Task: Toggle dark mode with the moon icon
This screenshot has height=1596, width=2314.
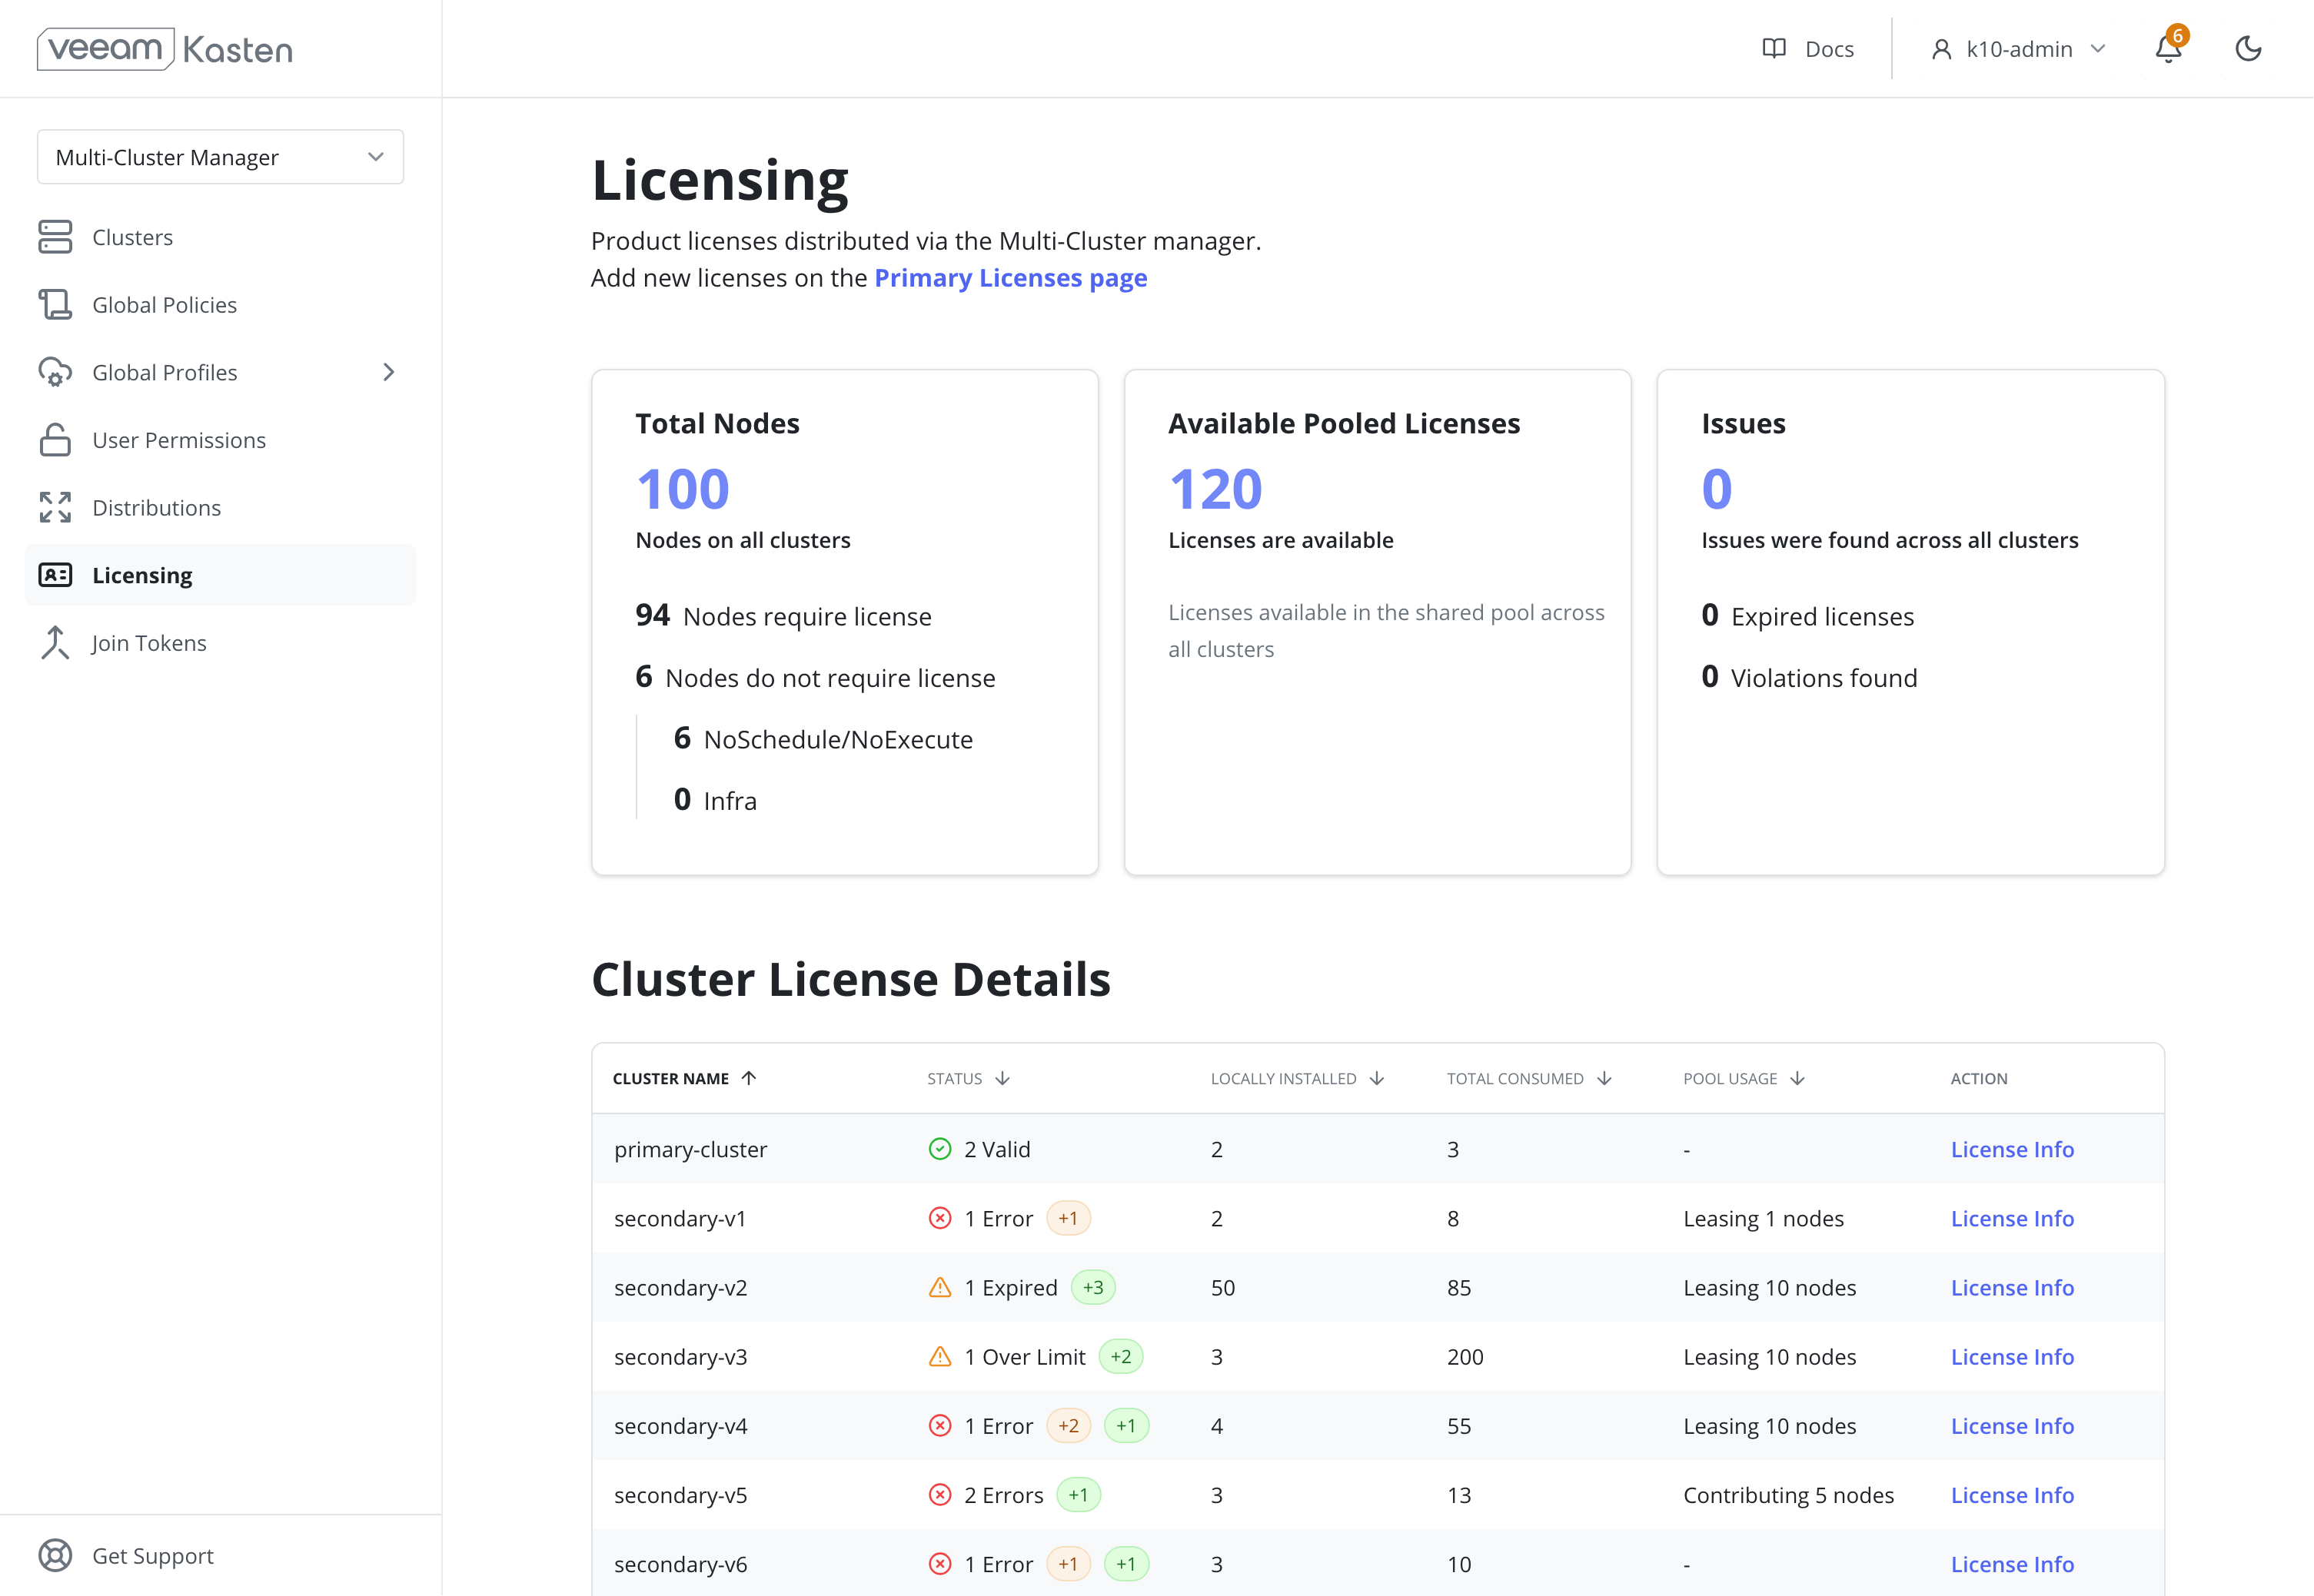Action: point(2248,49)
